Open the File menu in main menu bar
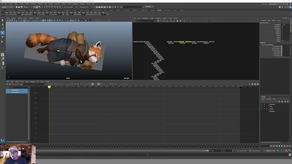 coord(2,4)
